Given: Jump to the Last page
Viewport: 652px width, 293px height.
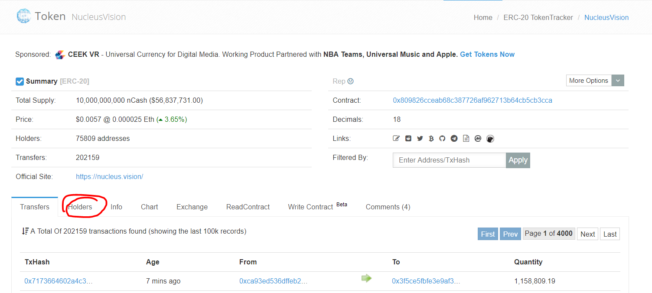Looking at the screenshot, I should point(610,234).
